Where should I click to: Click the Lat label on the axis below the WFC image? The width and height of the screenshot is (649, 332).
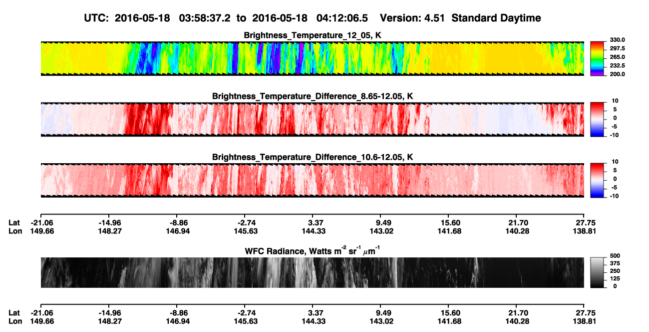click(x=14, y=313)
